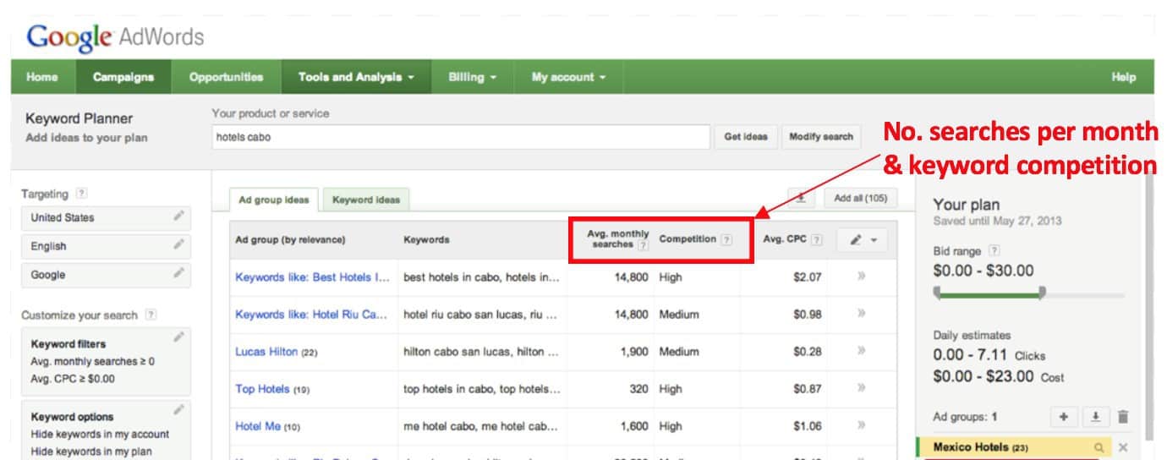This screenshot has height=460, width=1167.
Task: Open Billing dropdown menu
Action: (x=472, y=77)
